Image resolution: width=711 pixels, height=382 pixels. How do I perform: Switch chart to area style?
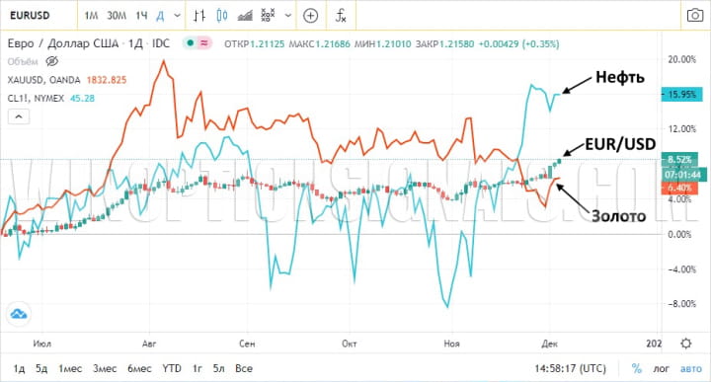(x=245, y=16)
